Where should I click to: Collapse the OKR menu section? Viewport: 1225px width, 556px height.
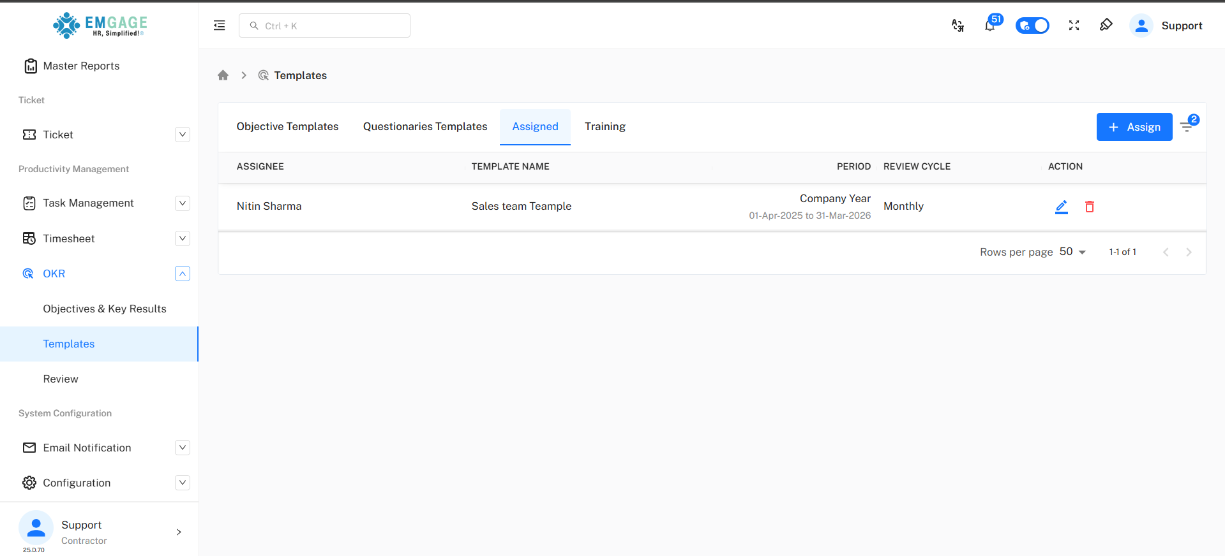coord(182,274)
